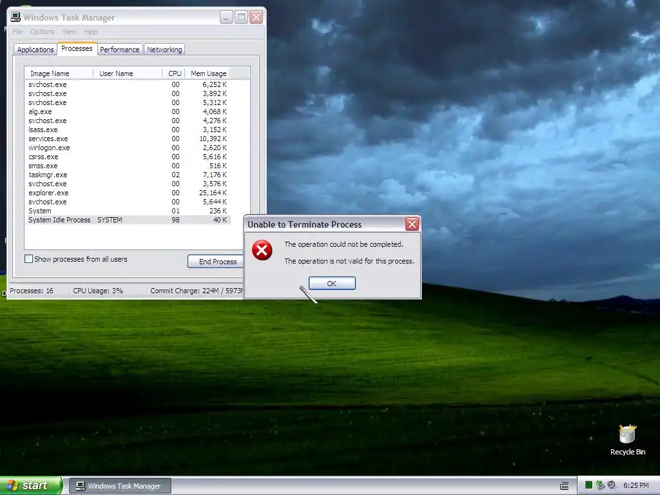660x495 pixels.
Task: Select the lsass.exe process row
Action: [x=128, y=130]
